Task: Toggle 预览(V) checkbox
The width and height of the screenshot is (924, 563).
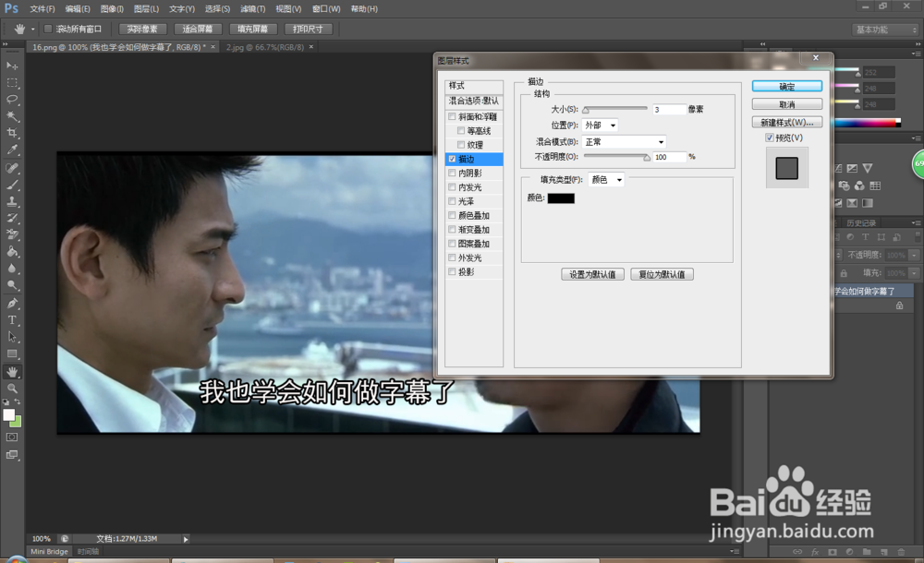Action: [x=769, y=138]
